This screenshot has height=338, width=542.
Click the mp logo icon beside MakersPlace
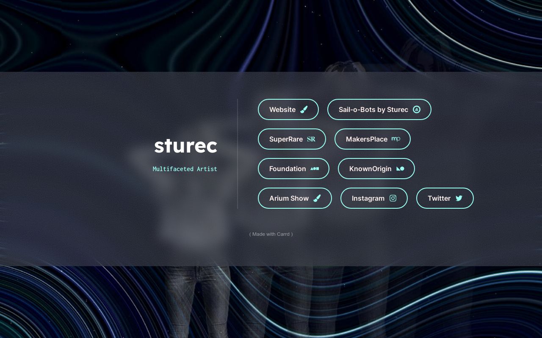coord(395,139)
